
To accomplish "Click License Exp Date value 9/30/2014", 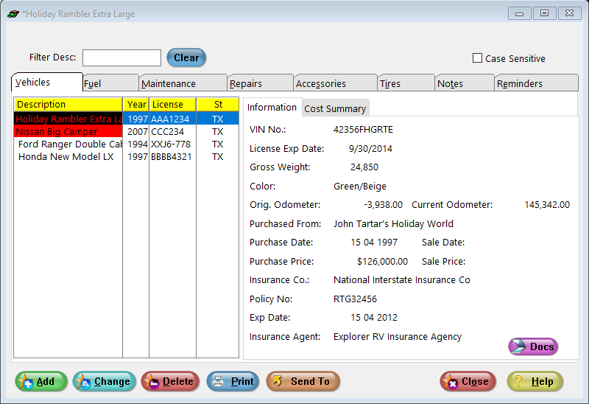I will click(x=370, y=149).
